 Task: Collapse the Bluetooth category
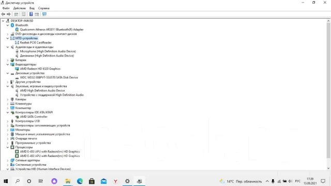pyautogui.click(x=8, y=25)
